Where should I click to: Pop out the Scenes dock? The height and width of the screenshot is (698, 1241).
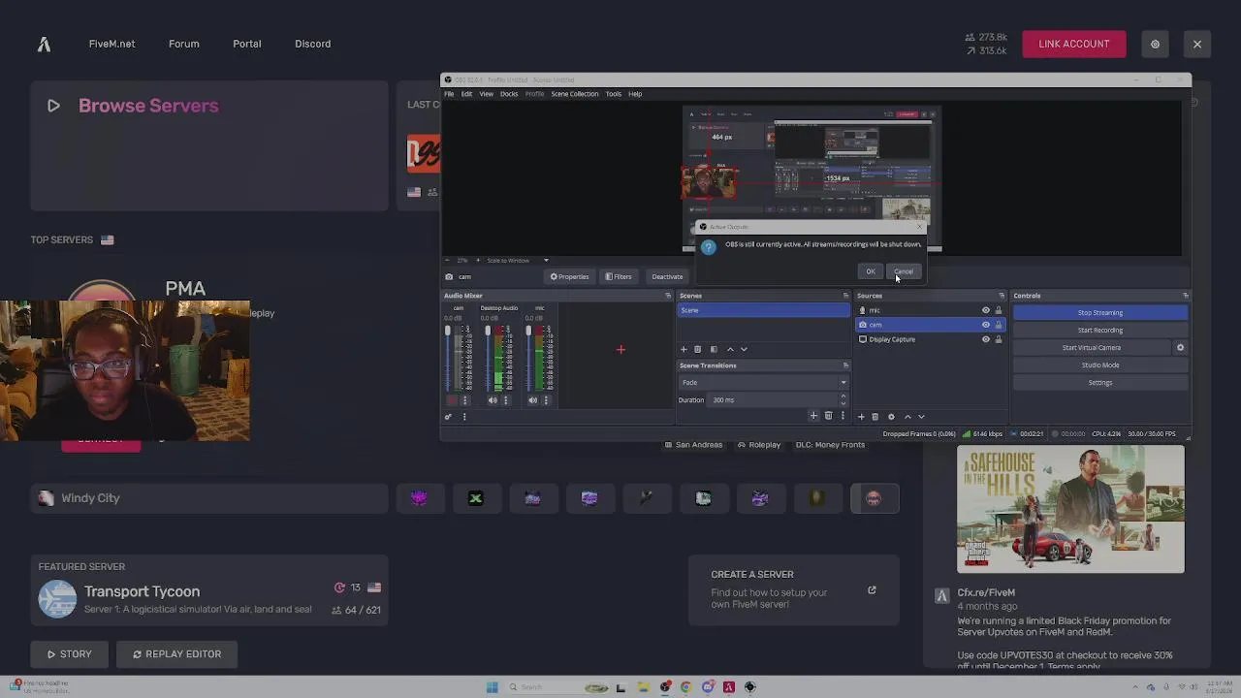tap(845, 296)
